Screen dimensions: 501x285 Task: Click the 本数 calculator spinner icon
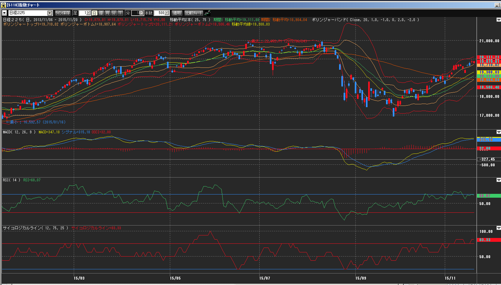click(167, 13)
